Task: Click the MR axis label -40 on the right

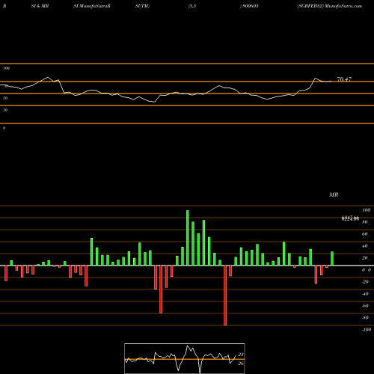Action: (x=365, y=294)
